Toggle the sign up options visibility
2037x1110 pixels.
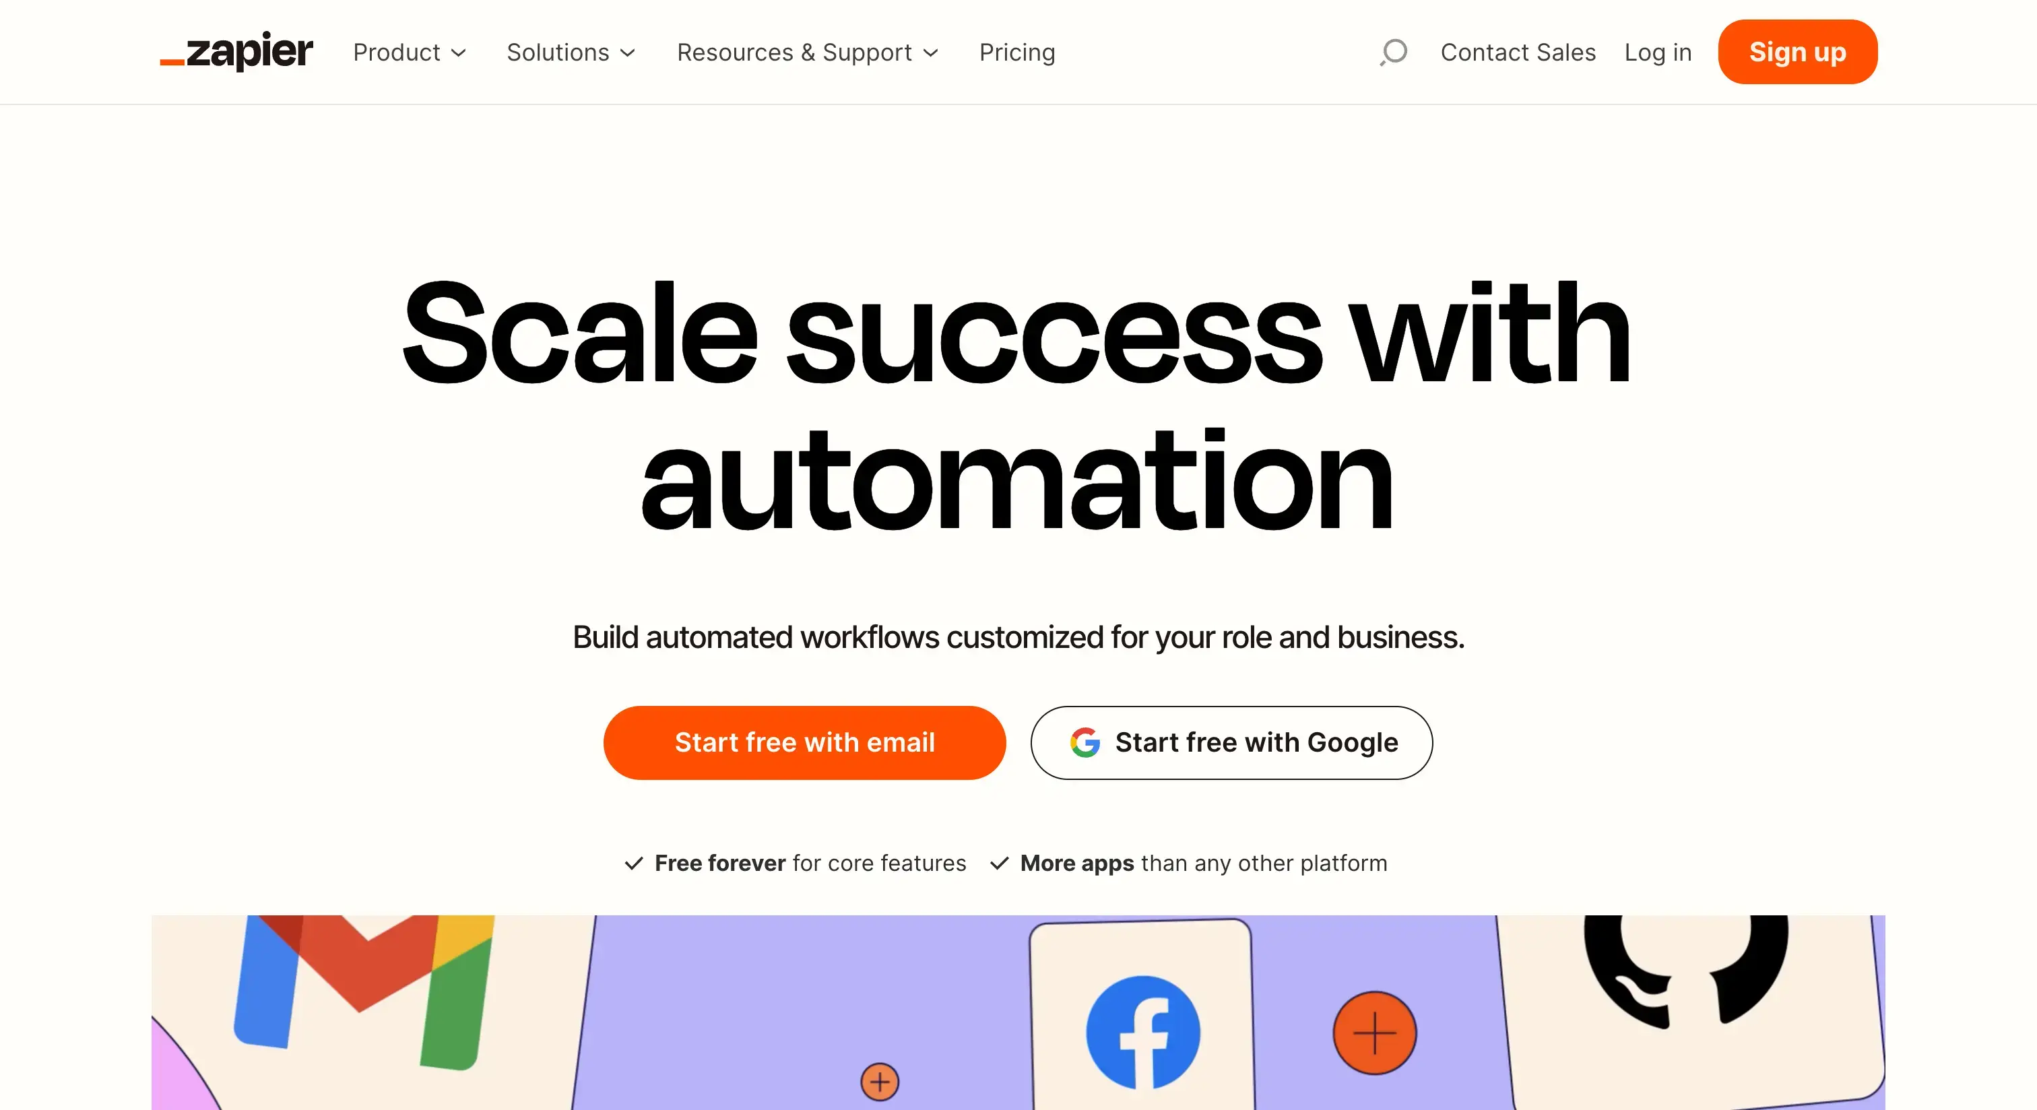coord(1798,52)
